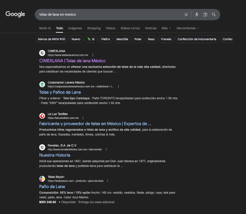Toggle the Confección de indumentaria chip

(197, 39)
